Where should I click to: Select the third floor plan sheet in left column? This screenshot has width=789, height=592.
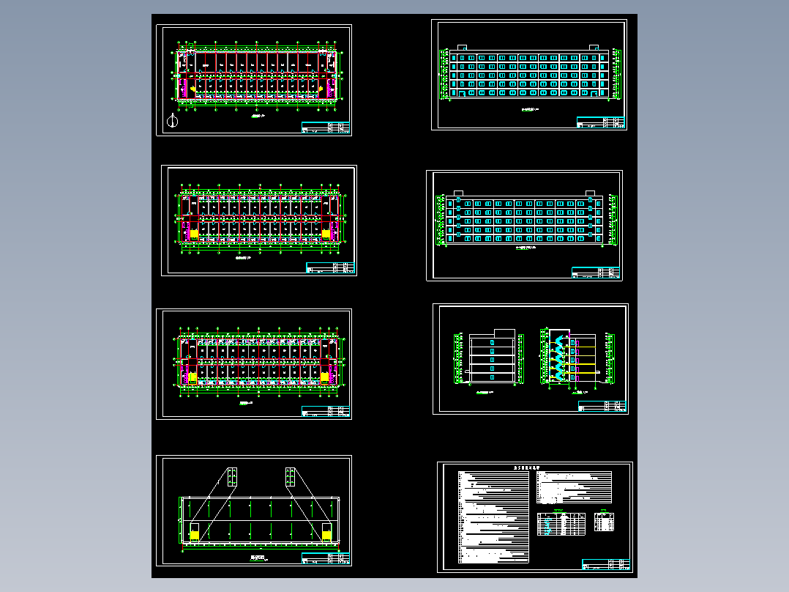[254, 363]
